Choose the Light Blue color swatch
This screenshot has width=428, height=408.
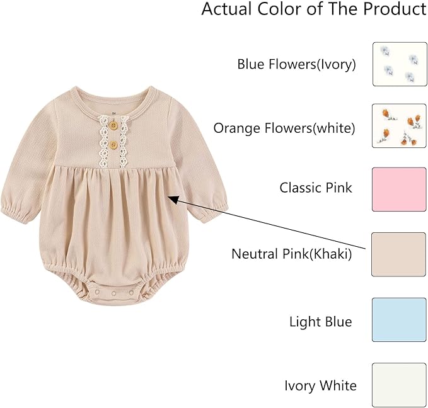[399, 319]
